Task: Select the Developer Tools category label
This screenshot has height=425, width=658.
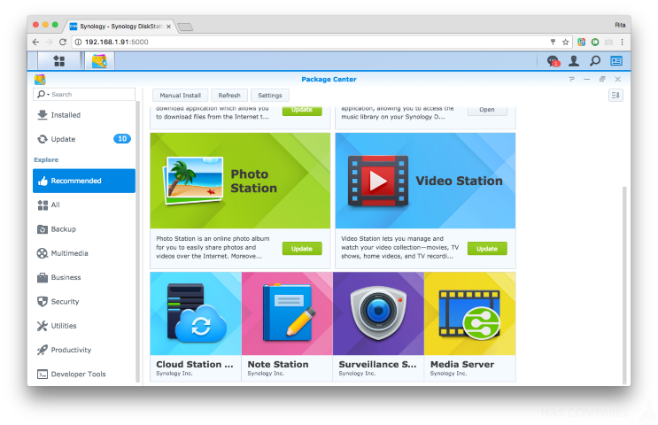Action: pos(78,375)
